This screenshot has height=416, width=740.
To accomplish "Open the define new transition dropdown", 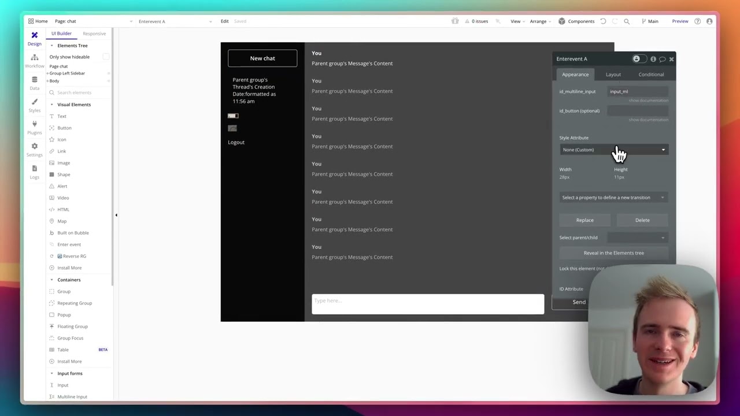I will point(613,198).
